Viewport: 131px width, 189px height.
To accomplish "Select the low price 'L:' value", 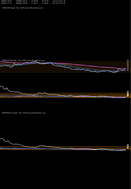I will [46, 3].
